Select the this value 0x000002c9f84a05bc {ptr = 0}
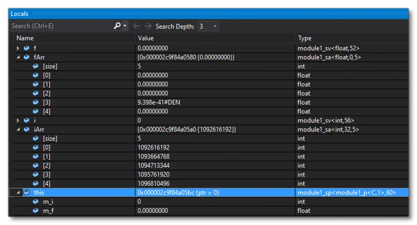 tap(178, 192)
